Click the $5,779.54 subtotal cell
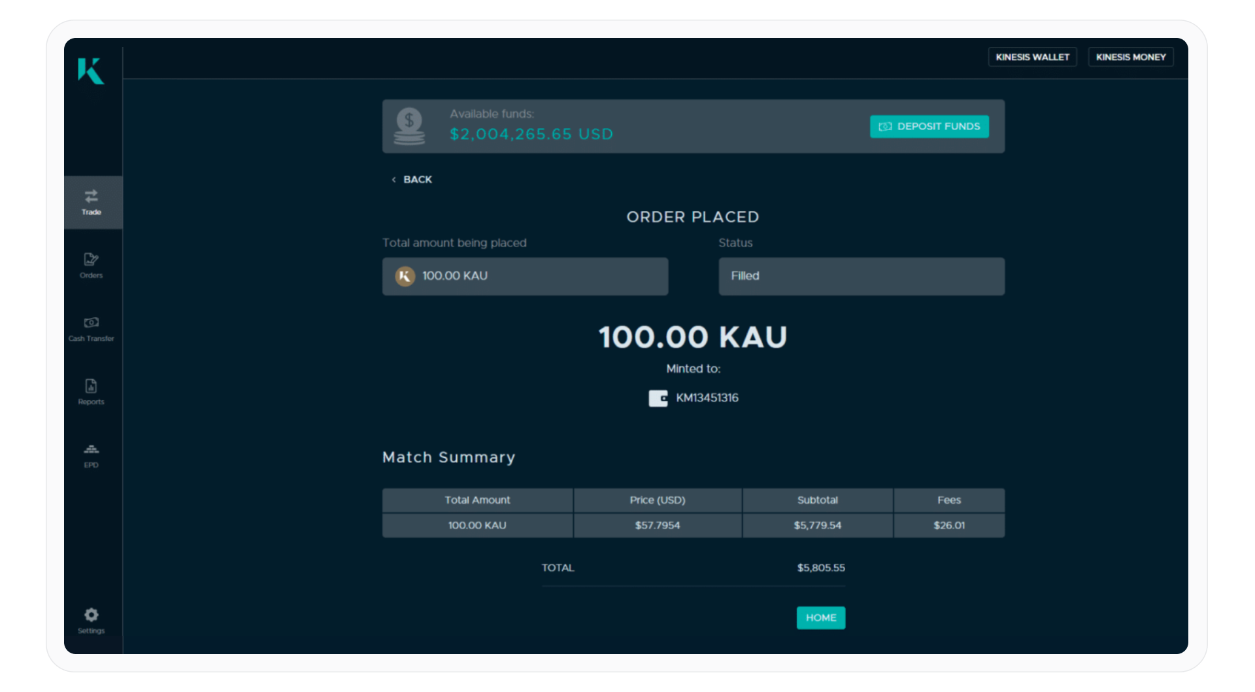 coord(818,525)
